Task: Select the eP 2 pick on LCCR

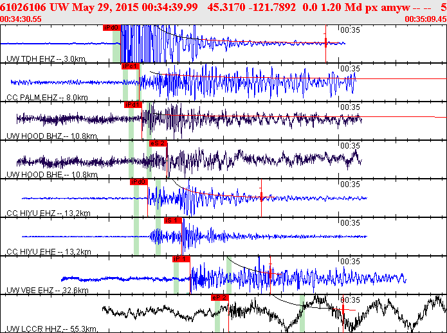Action: (220, 298)
